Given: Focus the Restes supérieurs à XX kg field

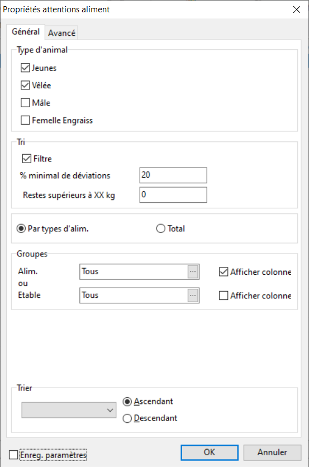Looking at the screenshot, I should (x=173, y=195).
